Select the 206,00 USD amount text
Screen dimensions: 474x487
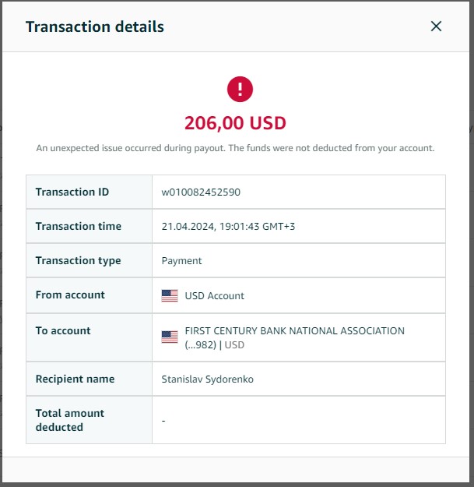236,123
